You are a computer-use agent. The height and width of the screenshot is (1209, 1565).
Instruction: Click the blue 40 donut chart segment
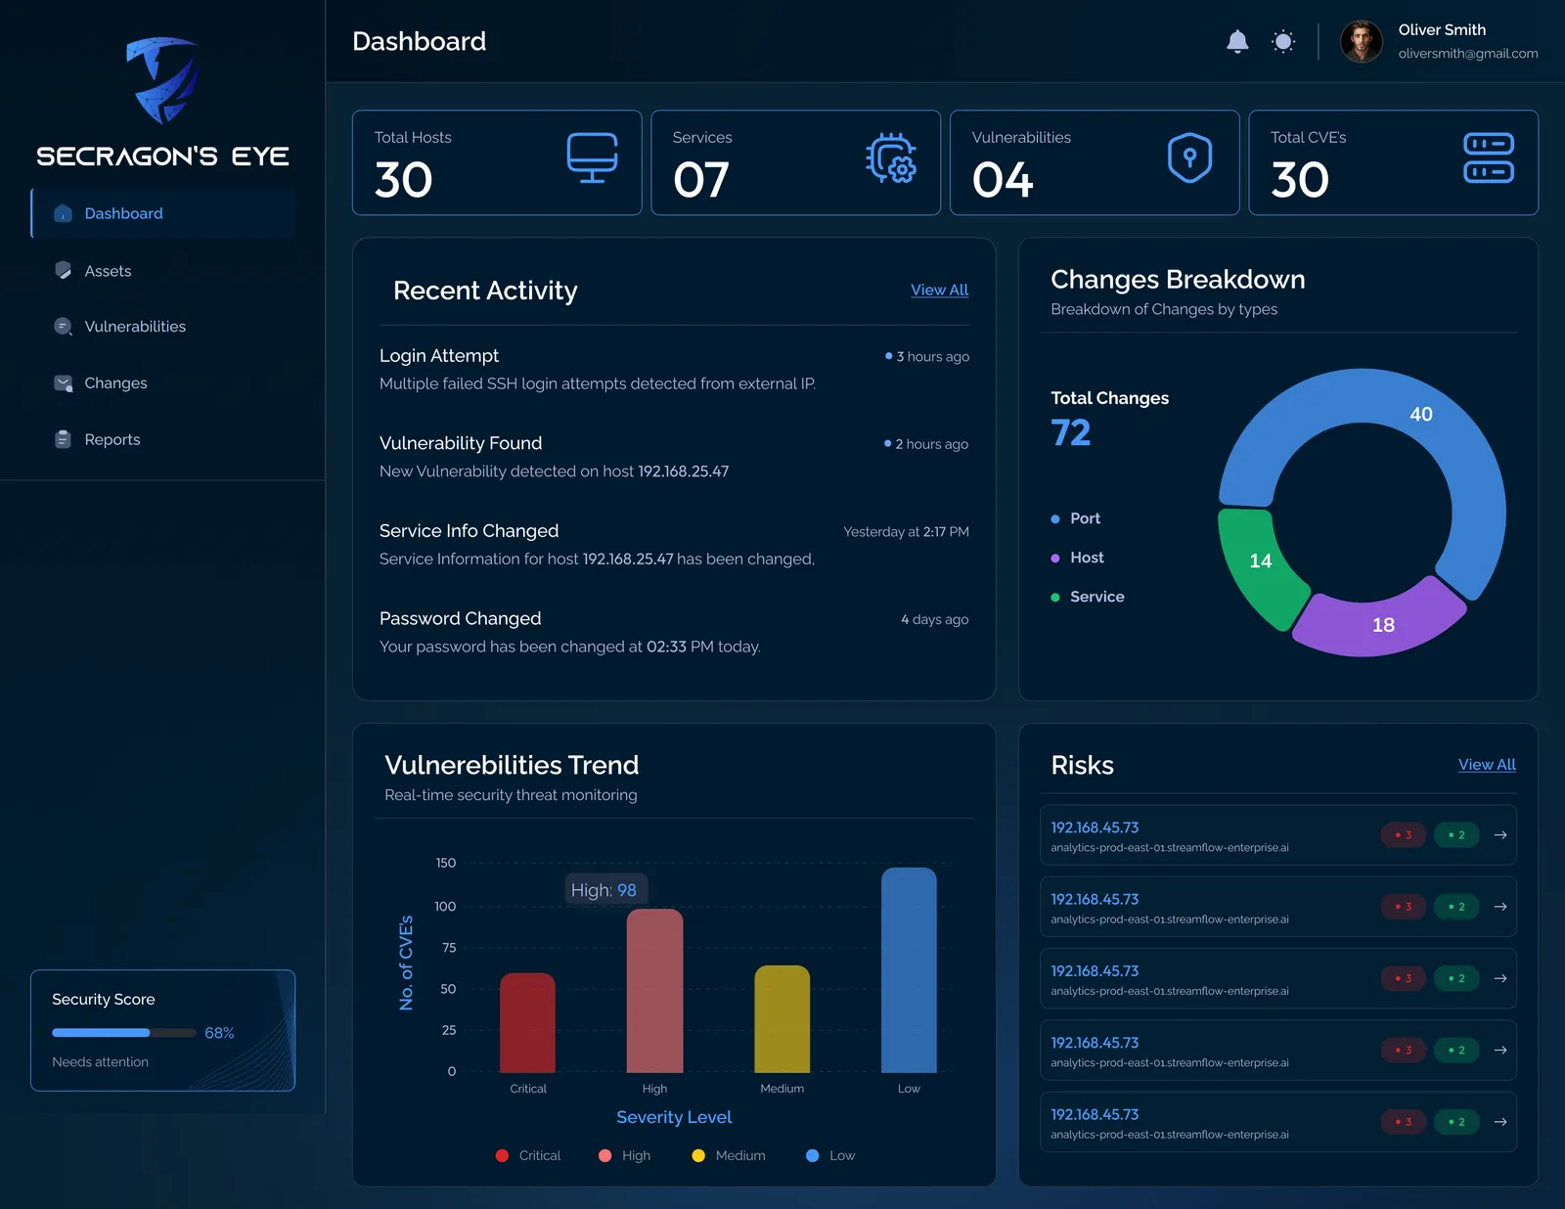[x=1420, y=415]
